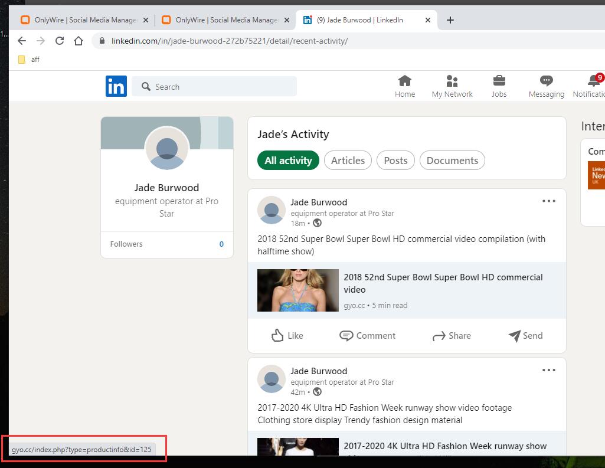
Task: Click the browser forward arrow
Action: click(41, 41)
